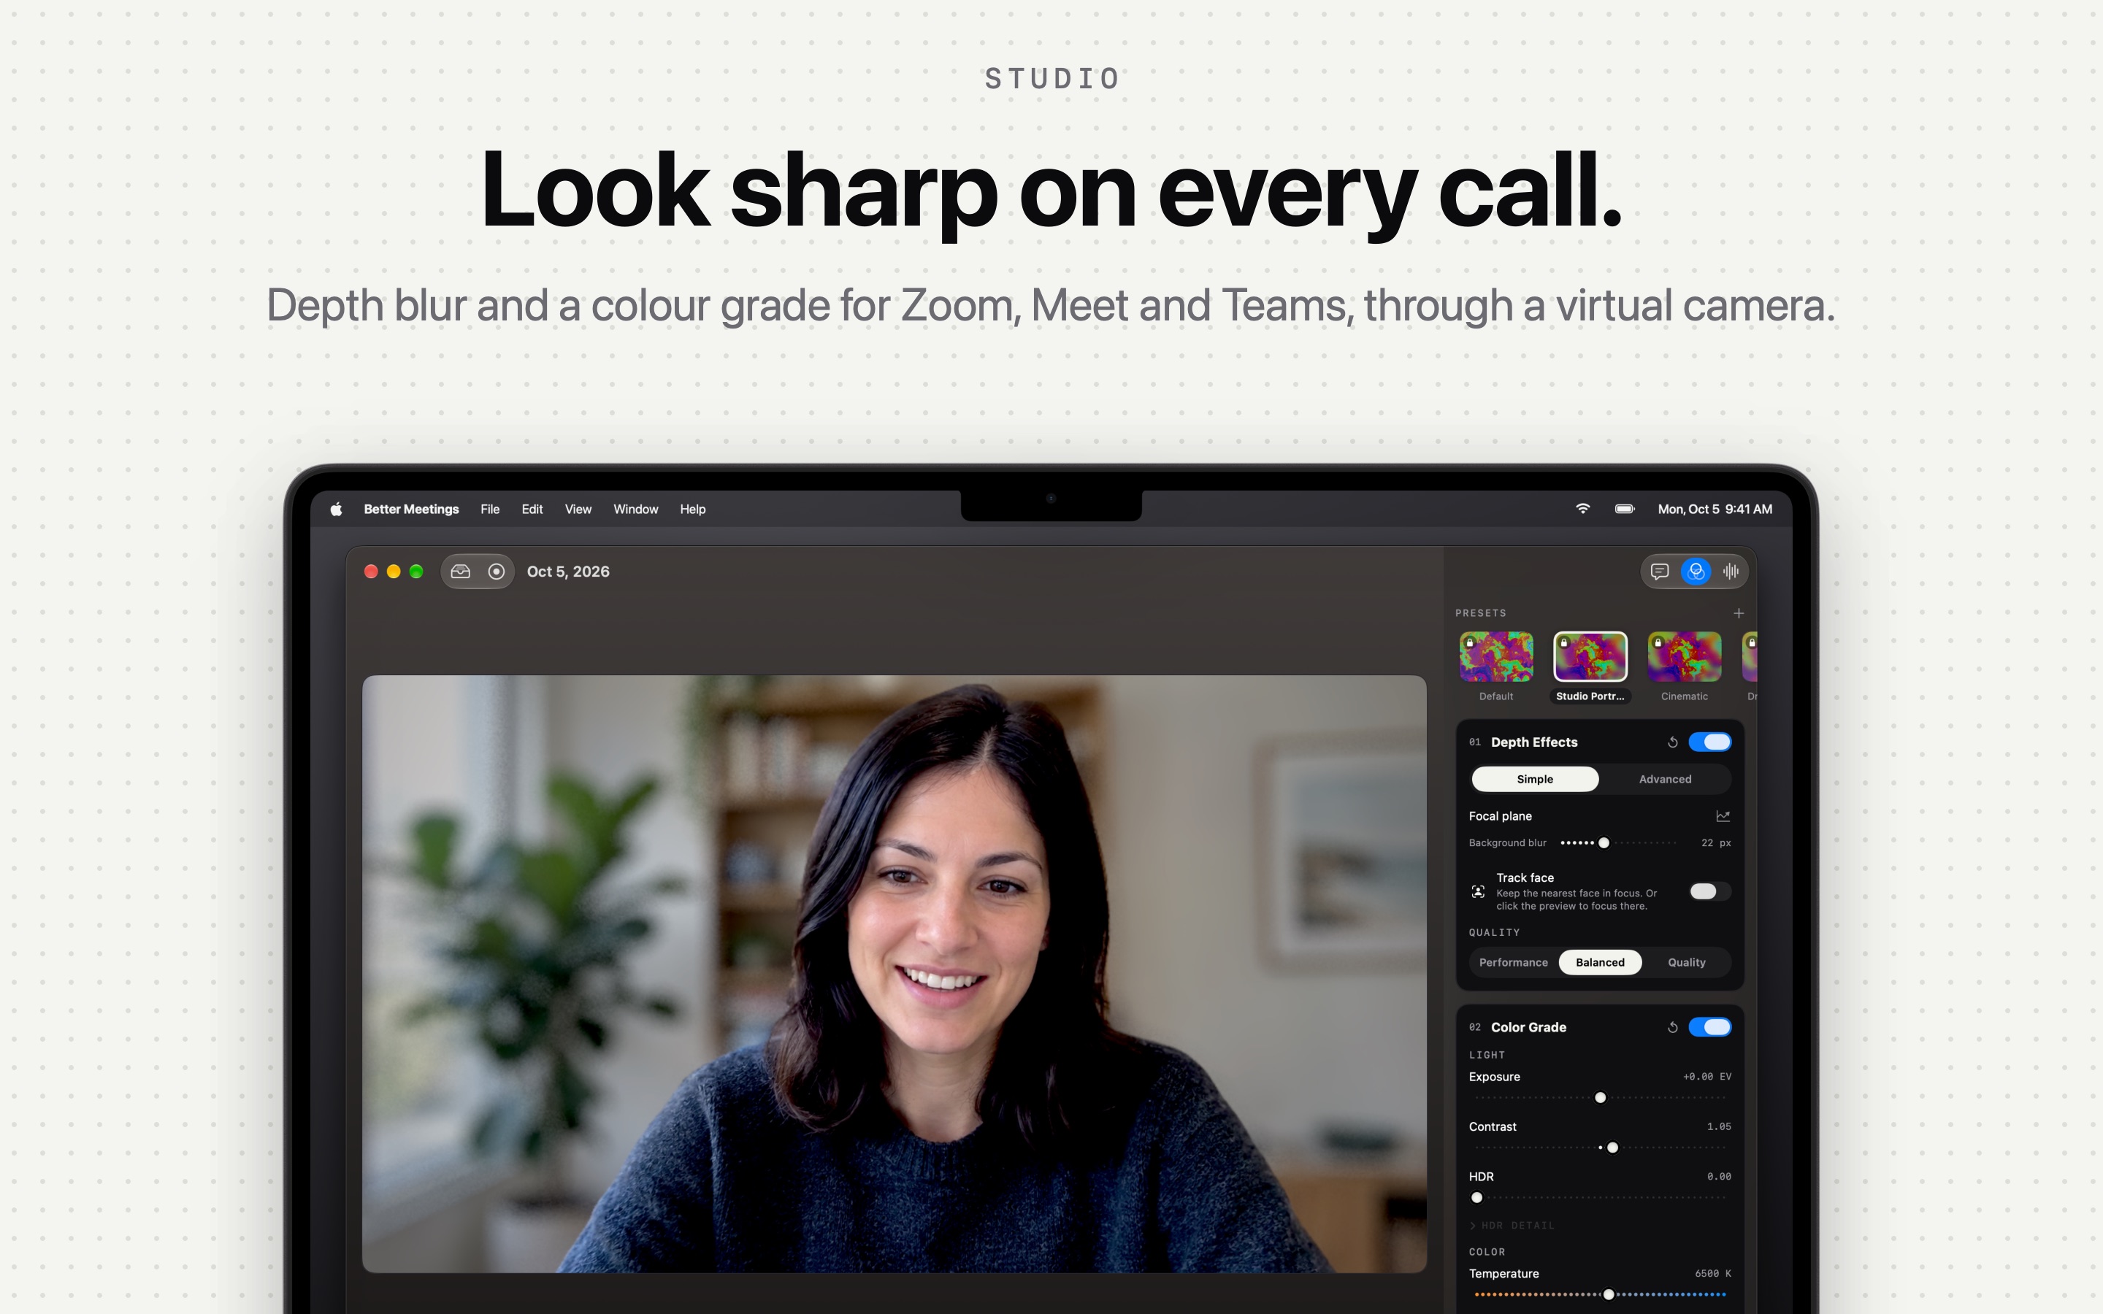Click the Exposure slider handle

(1600, 1098)
